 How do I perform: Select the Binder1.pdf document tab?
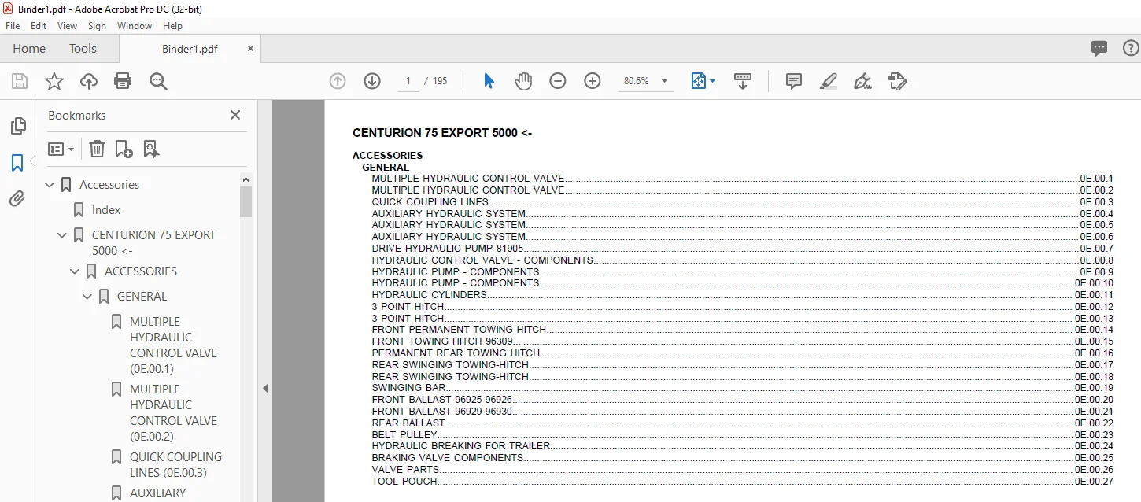(190, 49)
